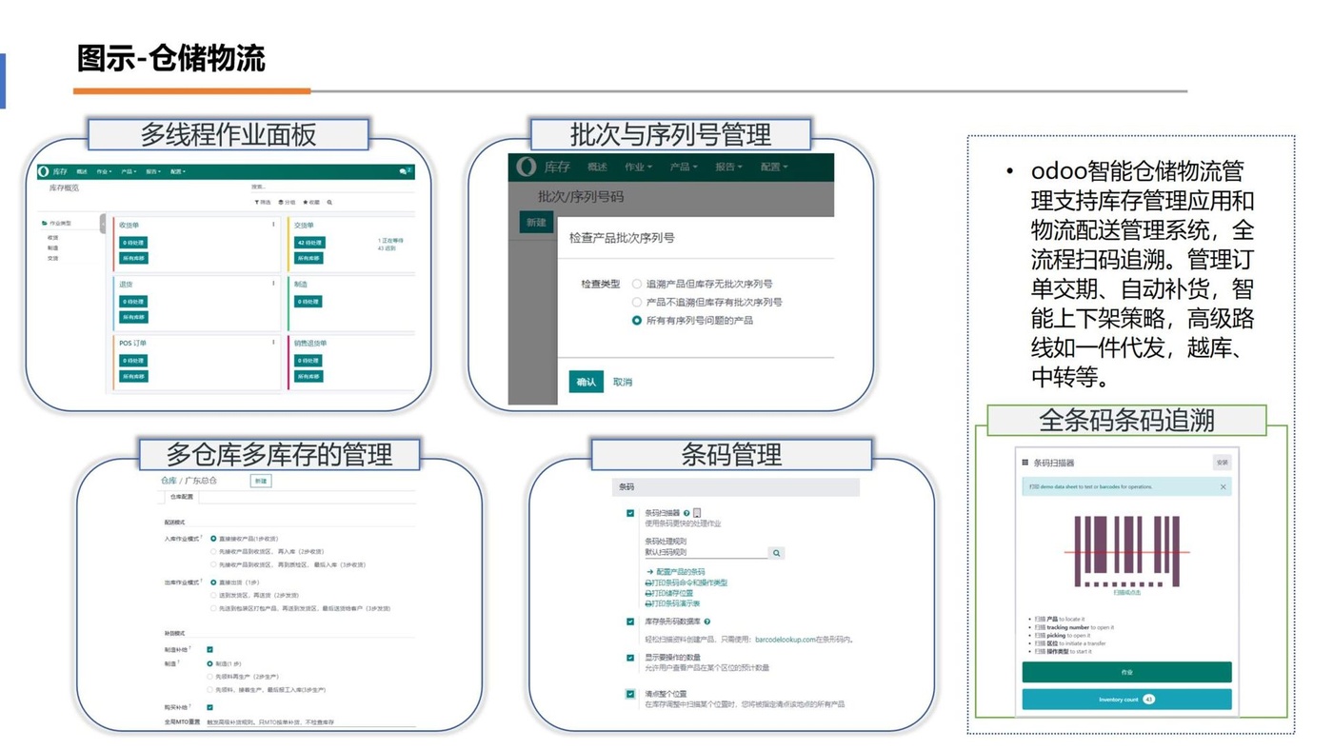This screenshot has height=750, width=1333.
Task: Click 新建 next to 仓库 / 广东总仓
Action: tap(261, 481)
